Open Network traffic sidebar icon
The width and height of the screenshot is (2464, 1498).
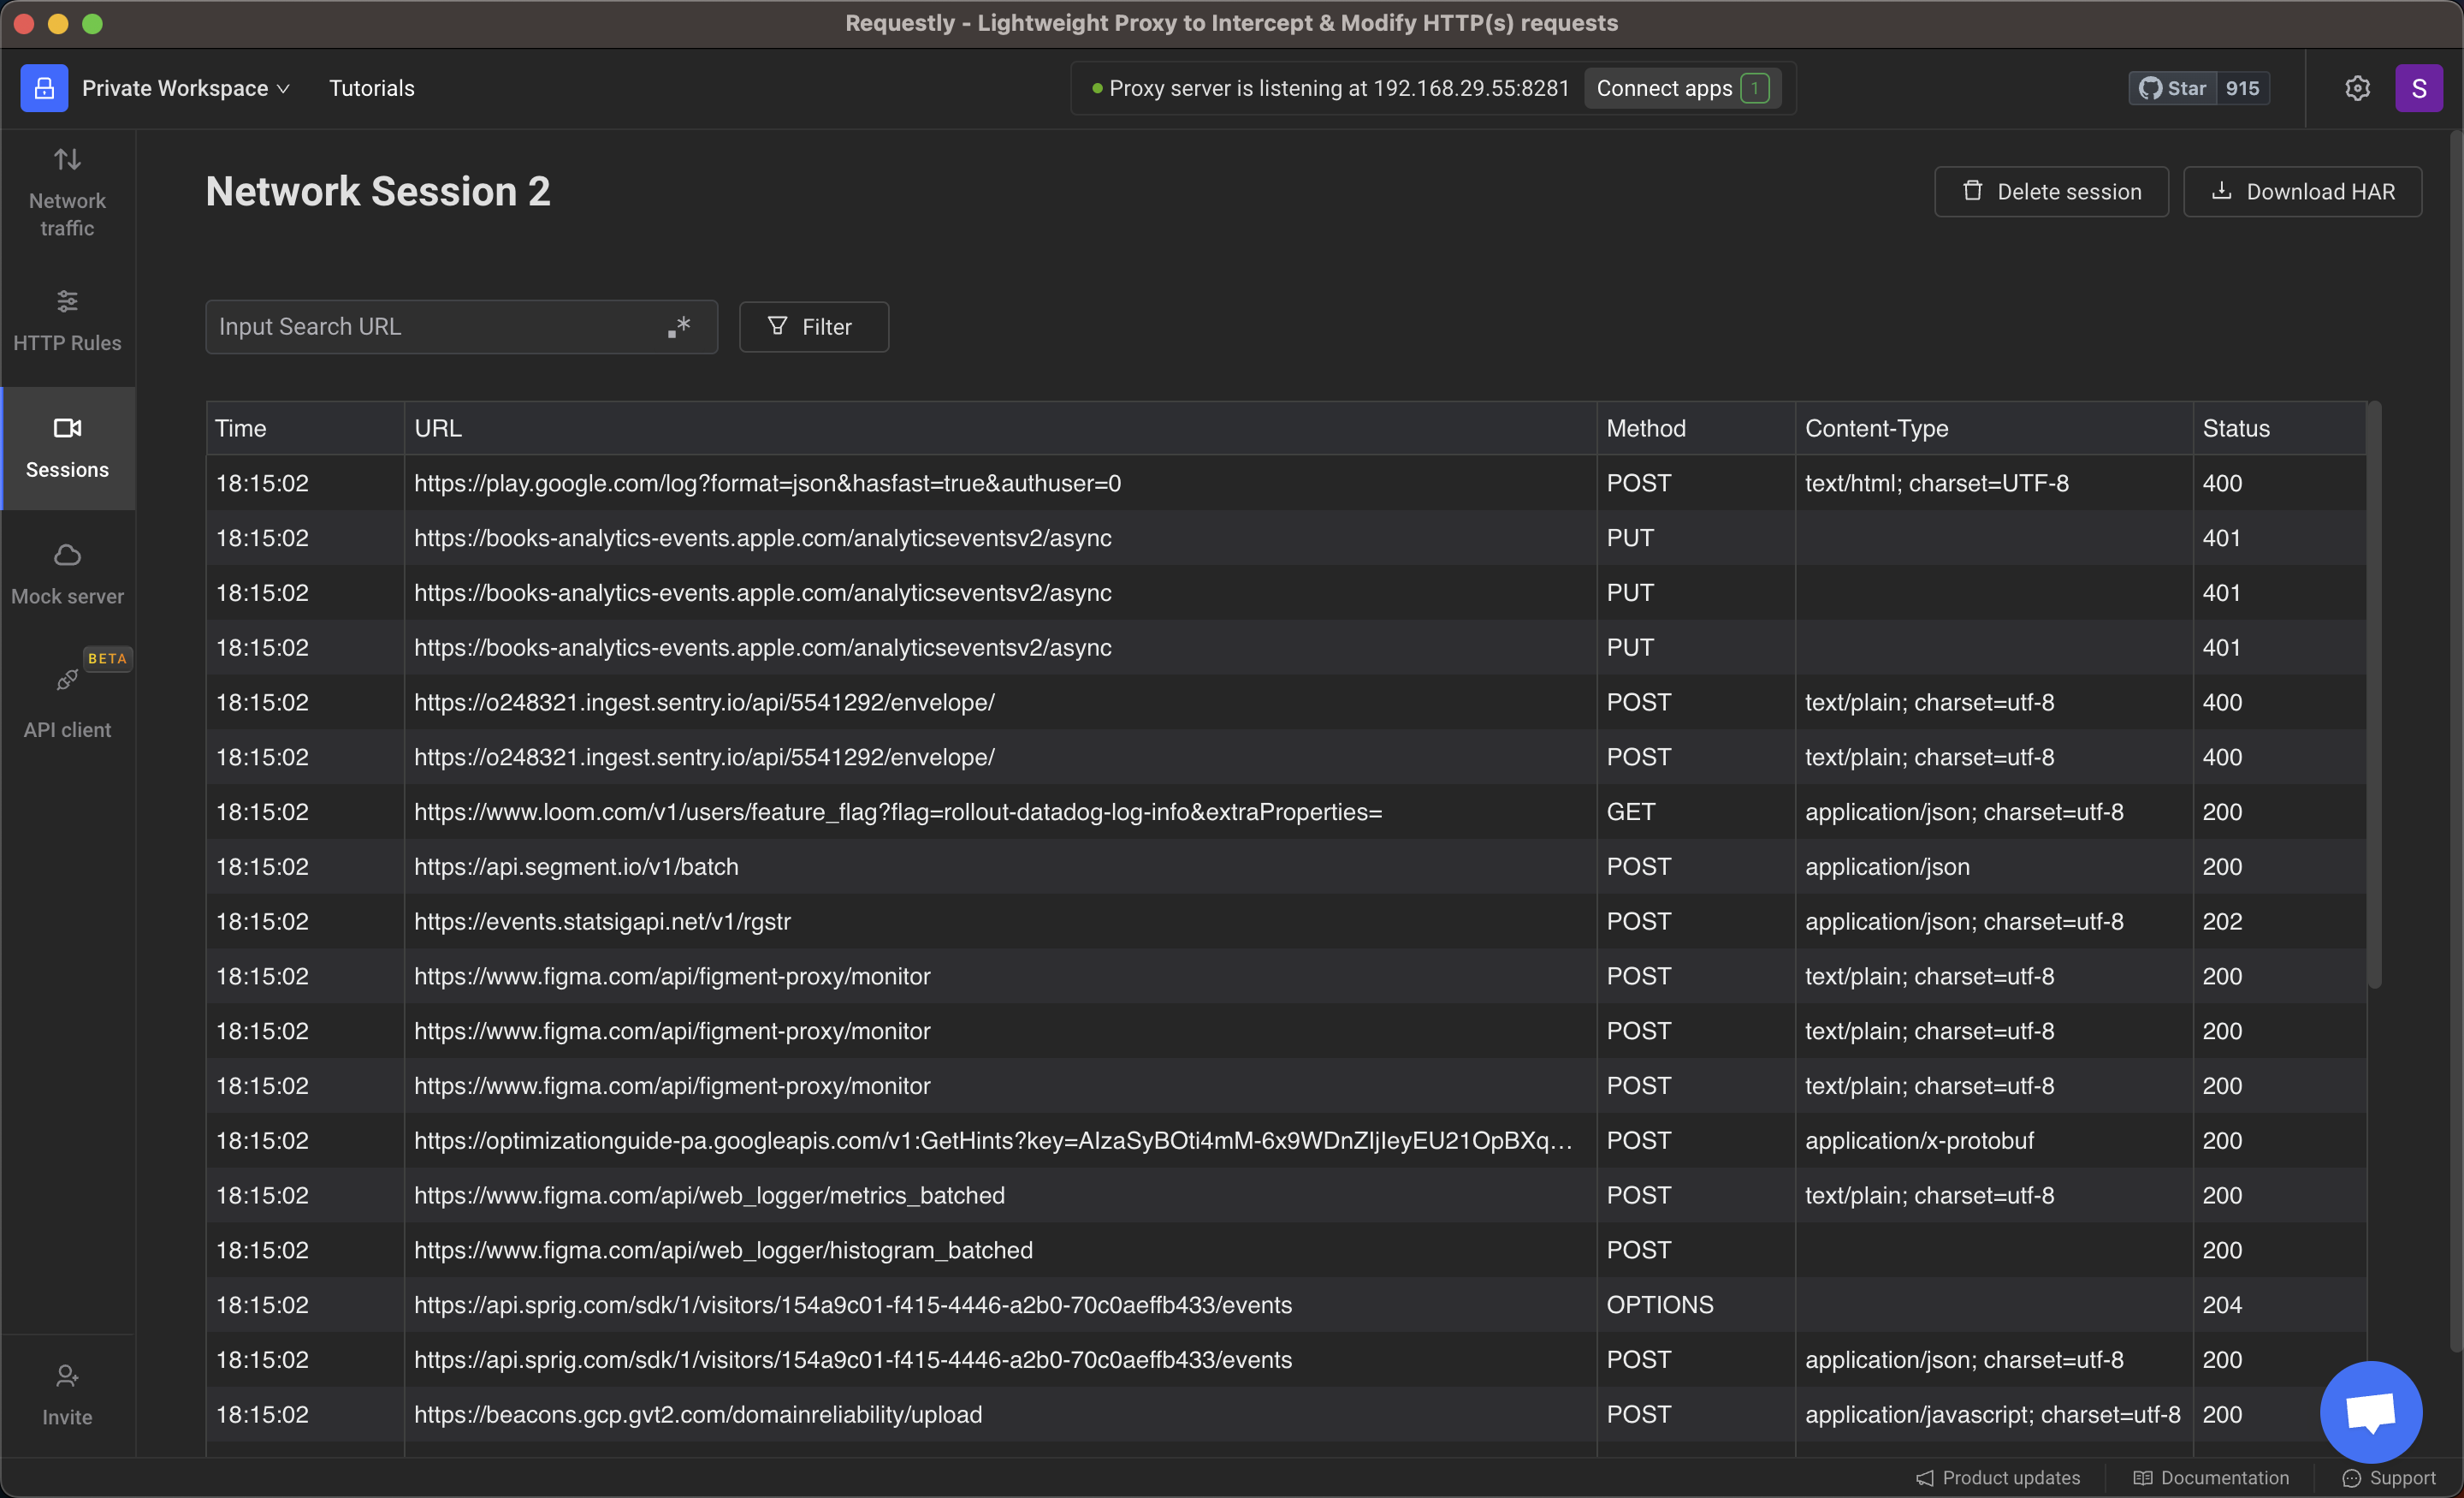click(x=67, y=160)
